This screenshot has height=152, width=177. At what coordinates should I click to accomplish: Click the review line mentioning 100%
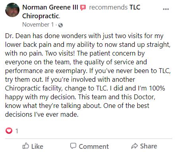click(x=85, y=89)
